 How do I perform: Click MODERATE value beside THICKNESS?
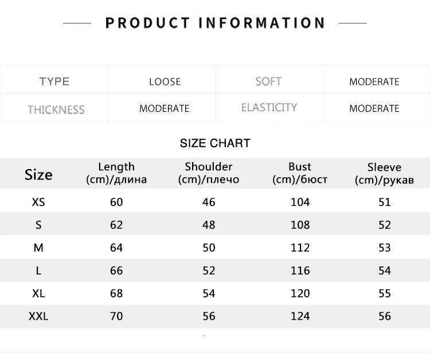(164, 108)
